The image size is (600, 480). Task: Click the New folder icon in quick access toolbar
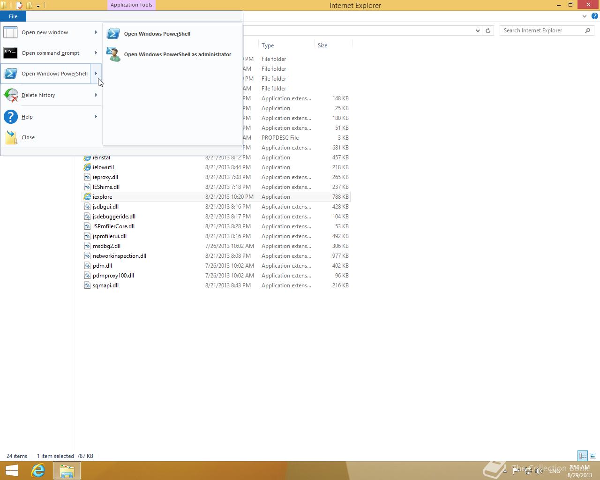tap(29, 6)
